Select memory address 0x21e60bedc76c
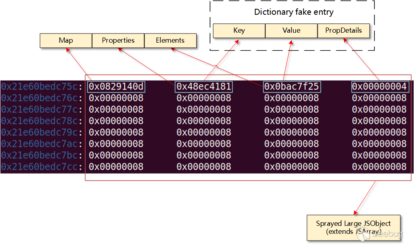This screenshot has width=414, height=245. coord(42,98)
